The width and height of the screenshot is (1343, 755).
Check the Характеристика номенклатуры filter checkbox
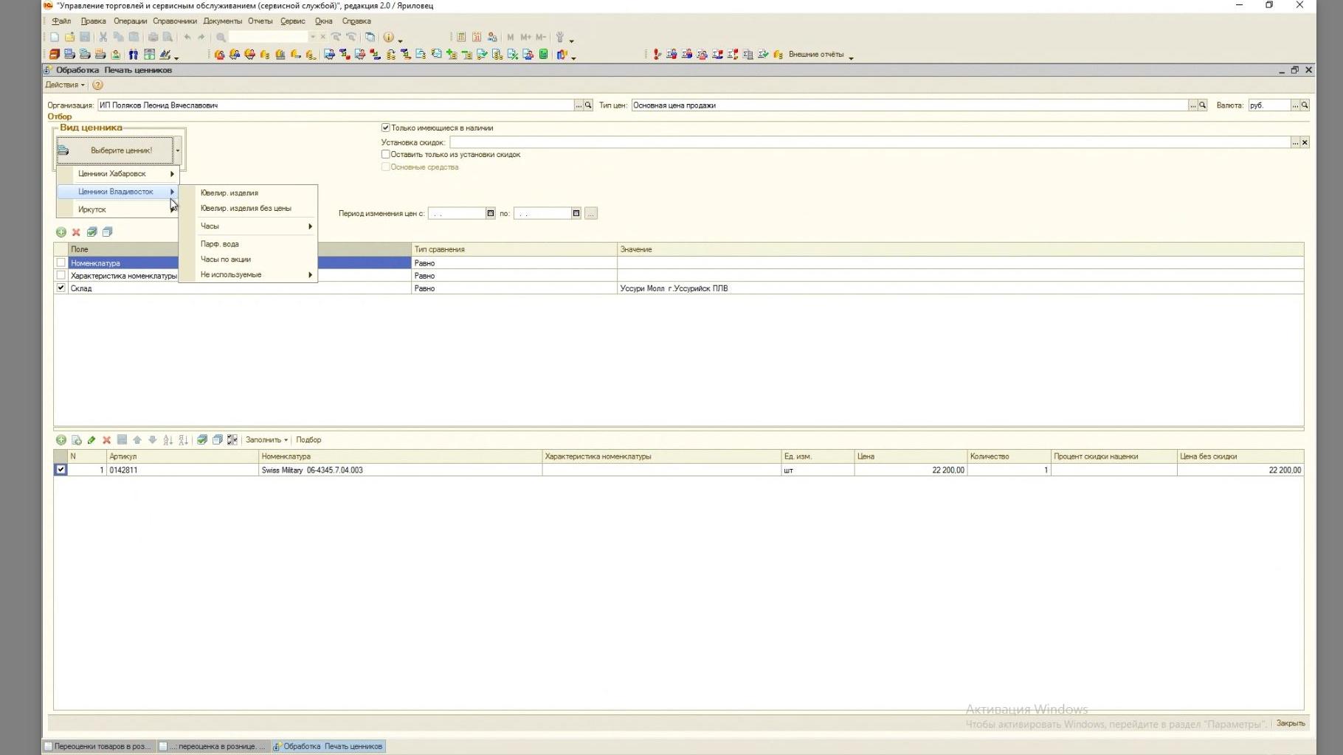(61, 276)
